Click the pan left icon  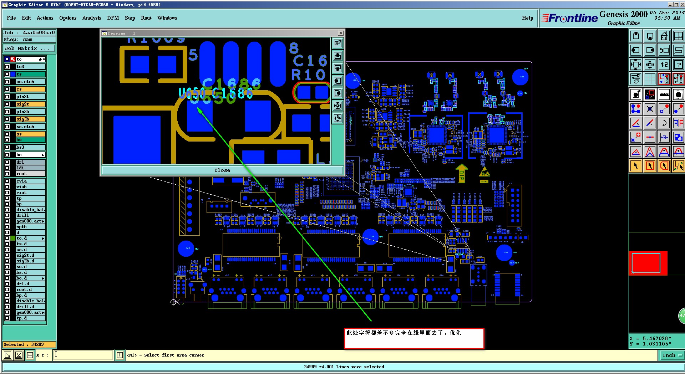pos(636,50)
